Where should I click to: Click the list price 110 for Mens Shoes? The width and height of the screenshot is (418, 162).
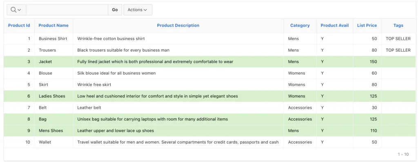(x=374, y=131)
